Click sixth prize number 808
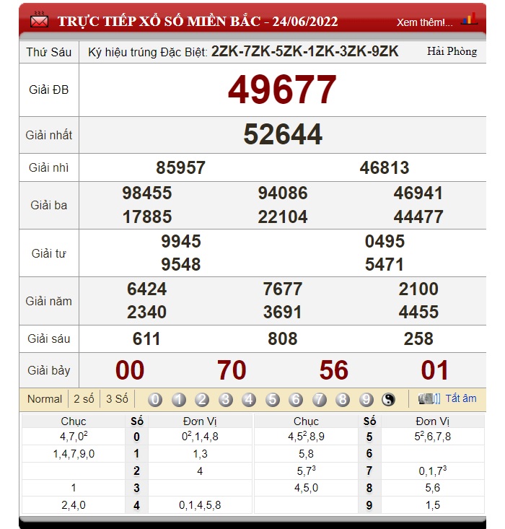Image resolution: width=505 pixels, height=529 pixels. tap(283, 338)
